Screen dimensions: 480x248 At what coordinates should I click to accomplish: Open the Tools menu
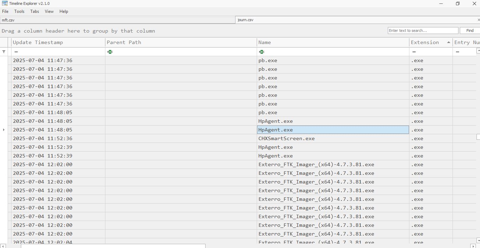click(x=19, y=11)
